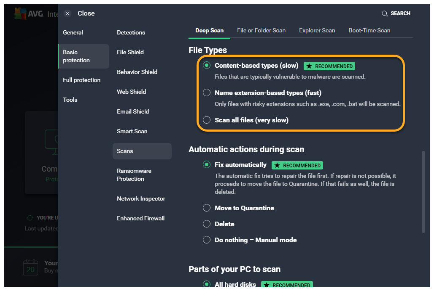Select Name extension-based types option

point(207,93)
